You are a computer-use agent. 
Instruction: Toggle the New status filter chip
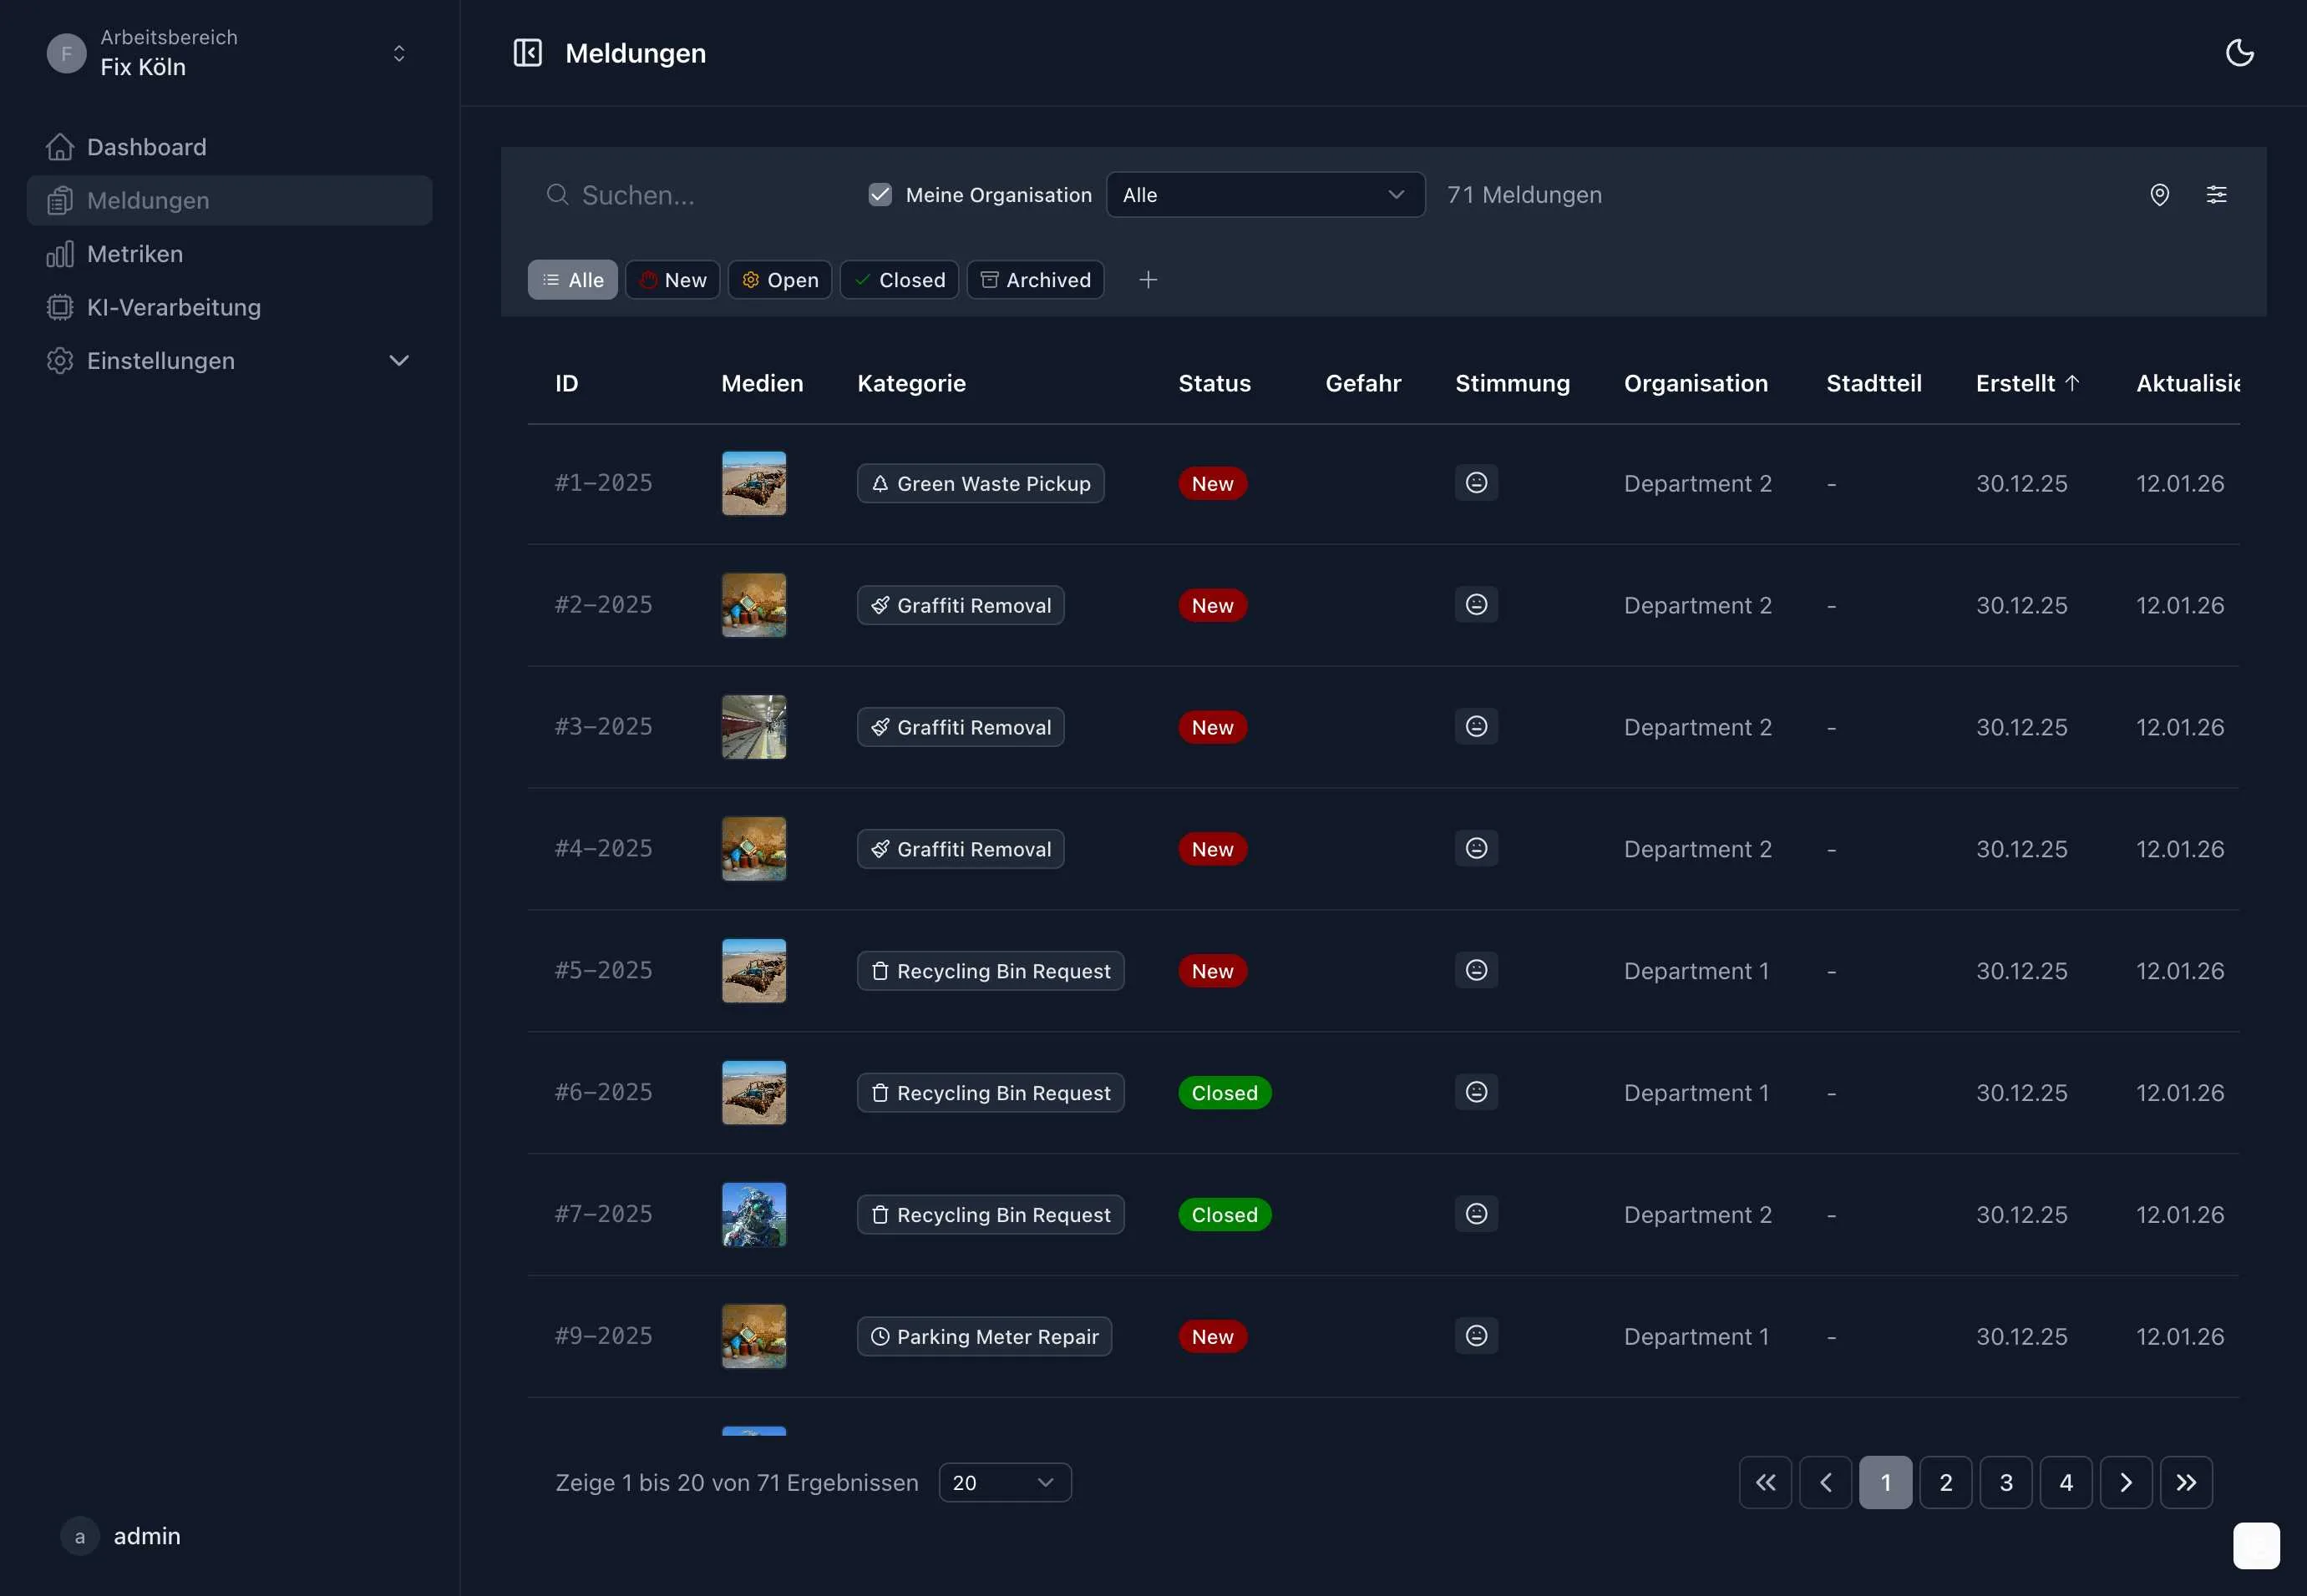[672, 280]
